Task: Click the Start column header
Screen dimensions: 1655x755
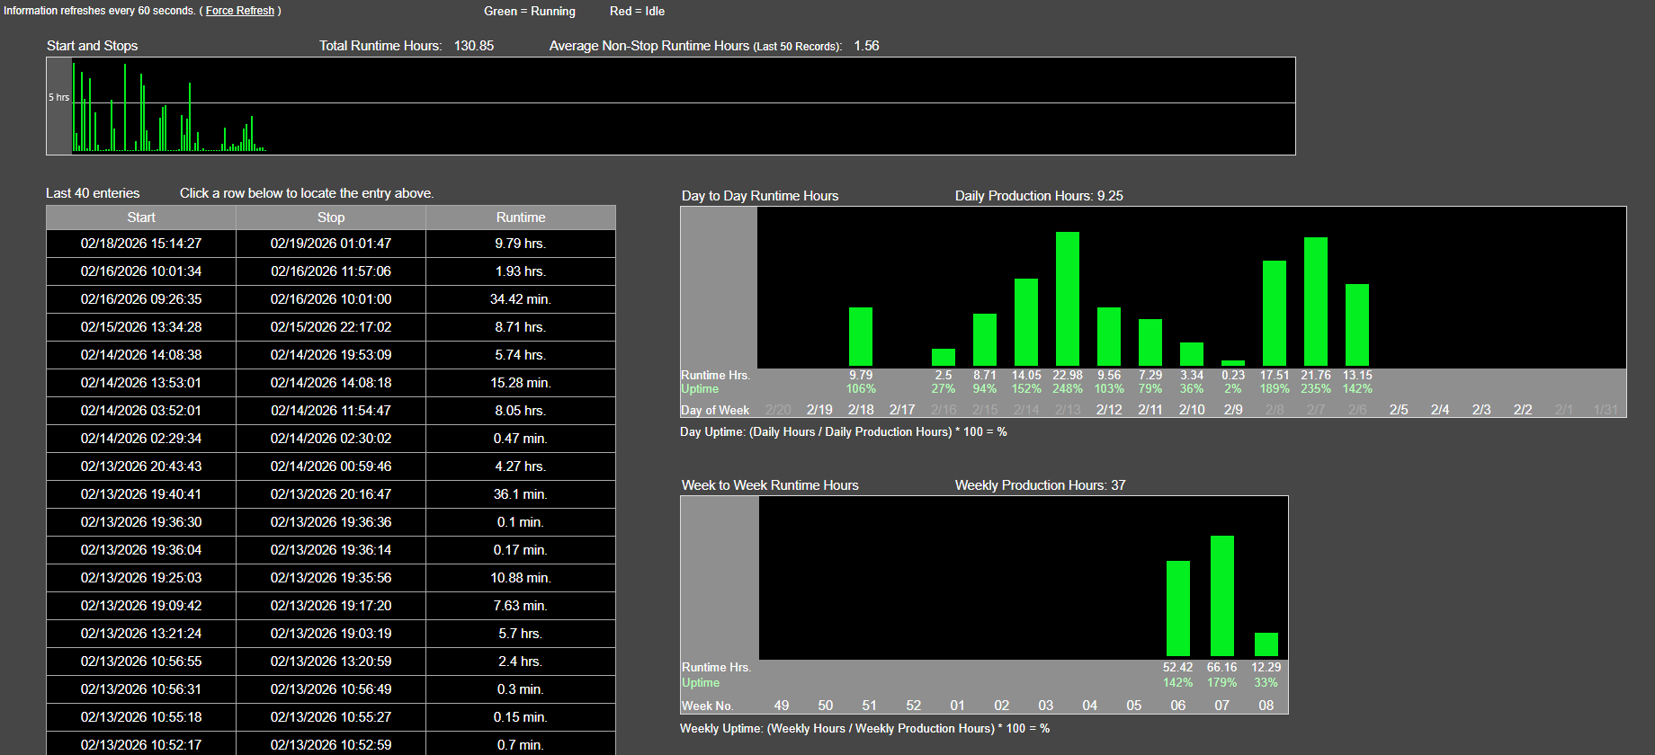Action: [x=141, y=218]
